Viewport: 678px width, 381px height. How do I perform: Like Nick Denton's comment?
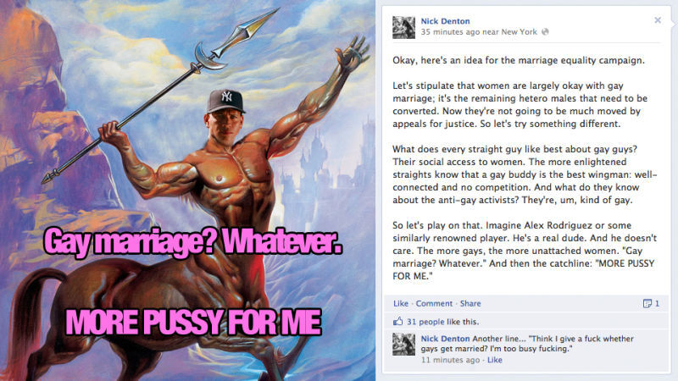495,360
